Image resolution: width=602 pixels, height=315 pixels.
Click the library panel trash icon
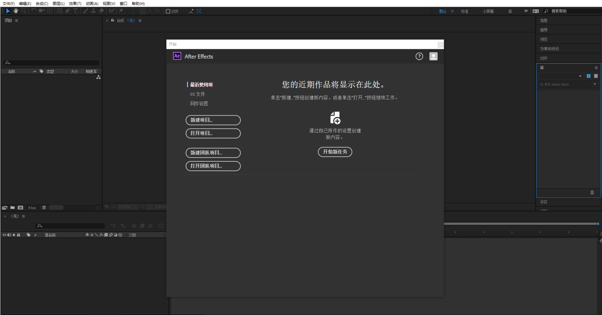592,192
